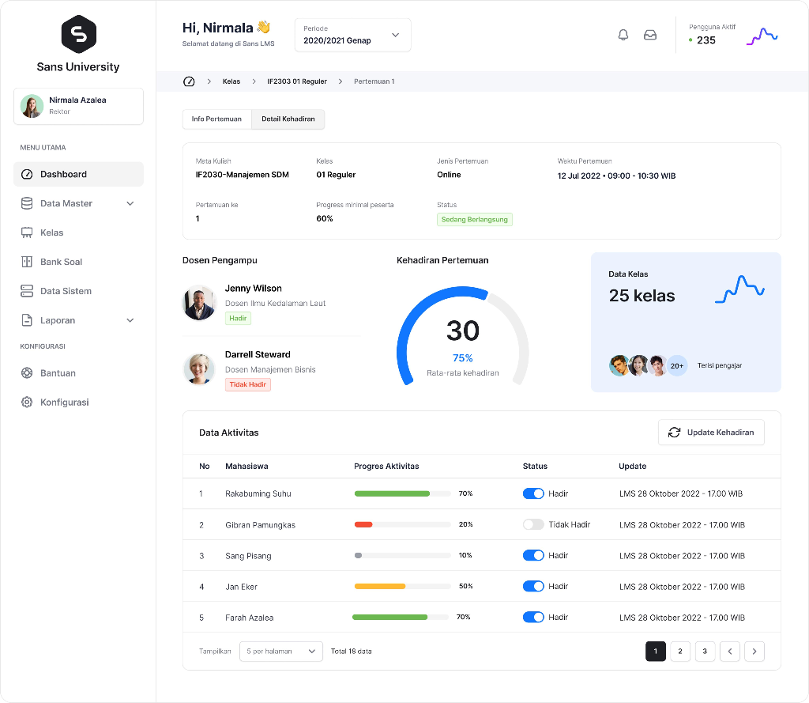The width and height of the screenshot is (809, 703).
Task: Click Gibran Pamungkas's red progress bar
Action: point(402,525)
